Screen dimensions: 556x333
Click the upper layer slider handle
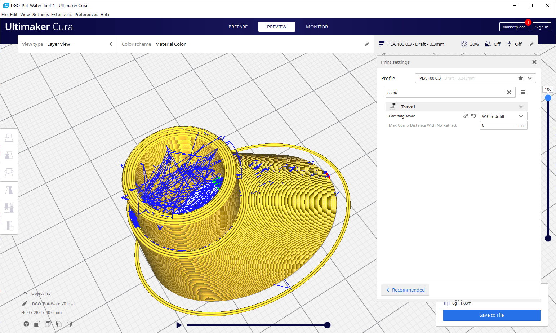pyautogui.click(x=548, y=98)
